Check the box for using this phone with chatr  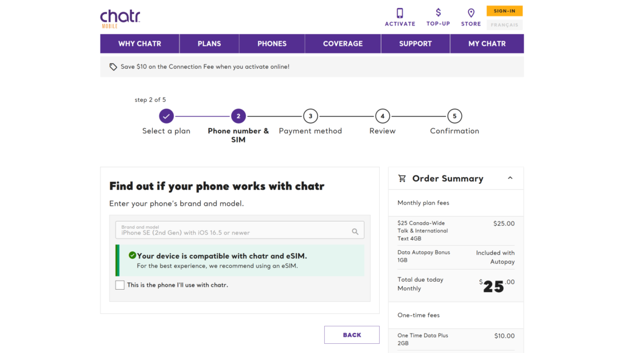[x=120, y=284]
